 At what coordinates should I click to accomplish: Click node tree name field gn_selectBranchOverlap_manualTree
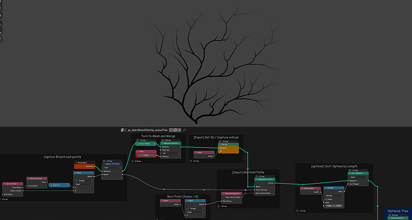pos(147,130)
